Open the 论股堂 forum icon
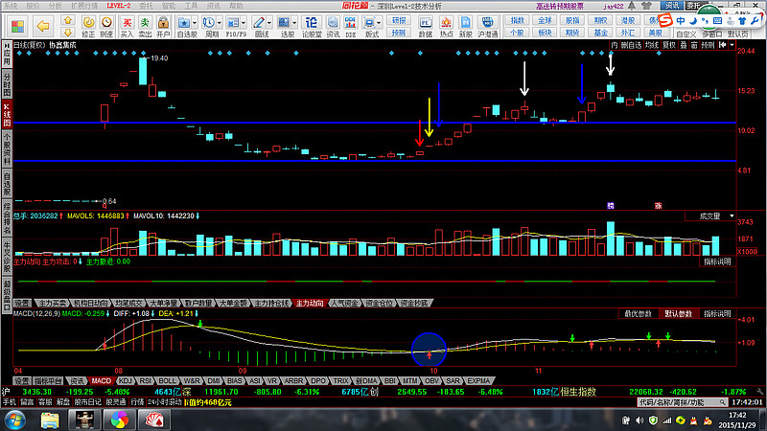This screenshot has width=767, height=431. [x=313, y=27]
